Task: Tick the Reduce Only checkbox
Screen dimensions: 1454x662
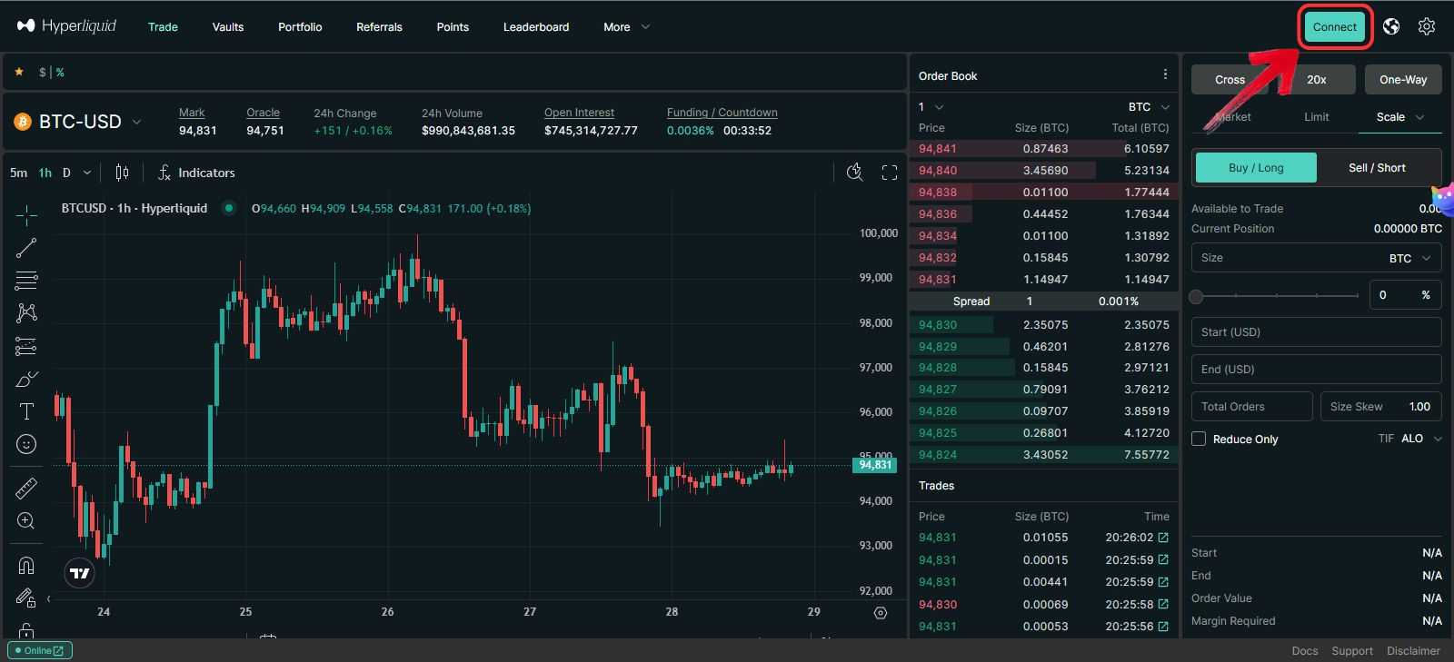Action: (1199, 439)
